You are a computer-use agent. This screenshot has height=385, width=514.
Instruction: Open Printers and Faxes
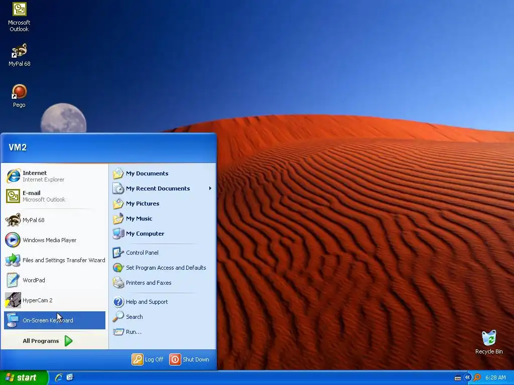(162, 283)
